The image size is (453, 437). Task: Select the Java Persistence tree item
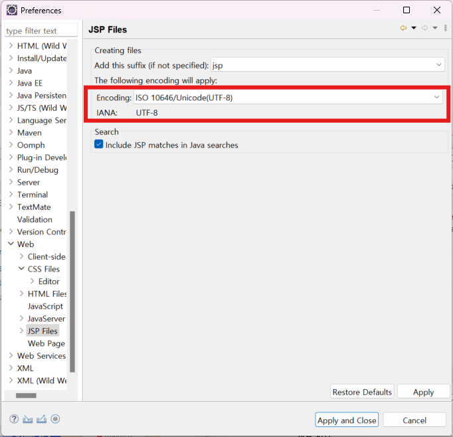point(42,96)
